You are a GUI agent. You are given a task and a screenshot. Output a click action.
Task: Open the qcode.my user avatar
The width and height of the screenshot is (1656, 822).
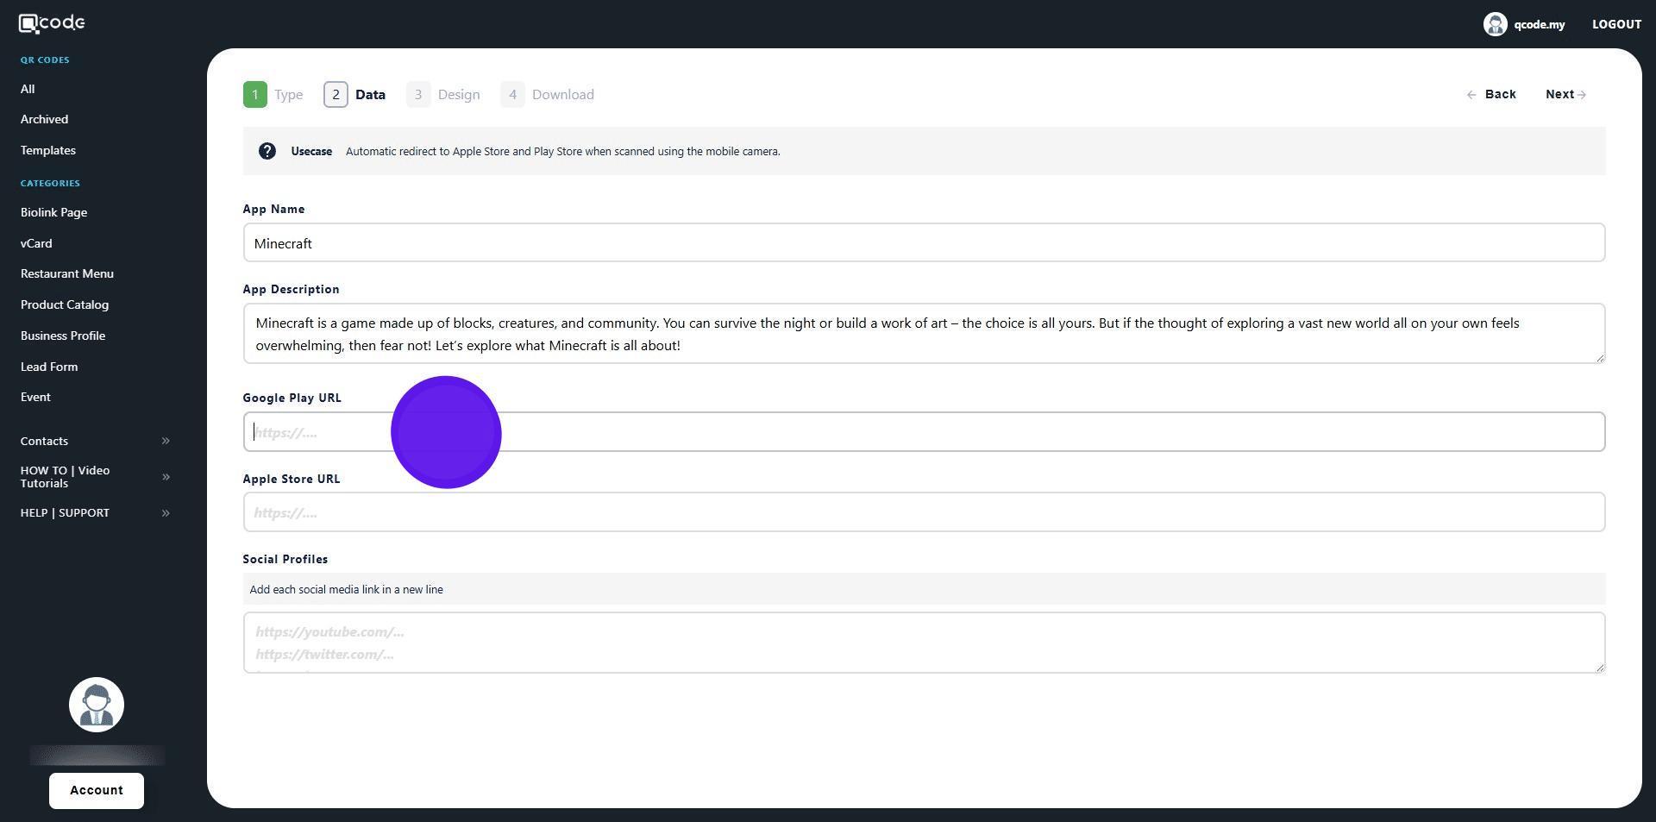pos(1495,24)
